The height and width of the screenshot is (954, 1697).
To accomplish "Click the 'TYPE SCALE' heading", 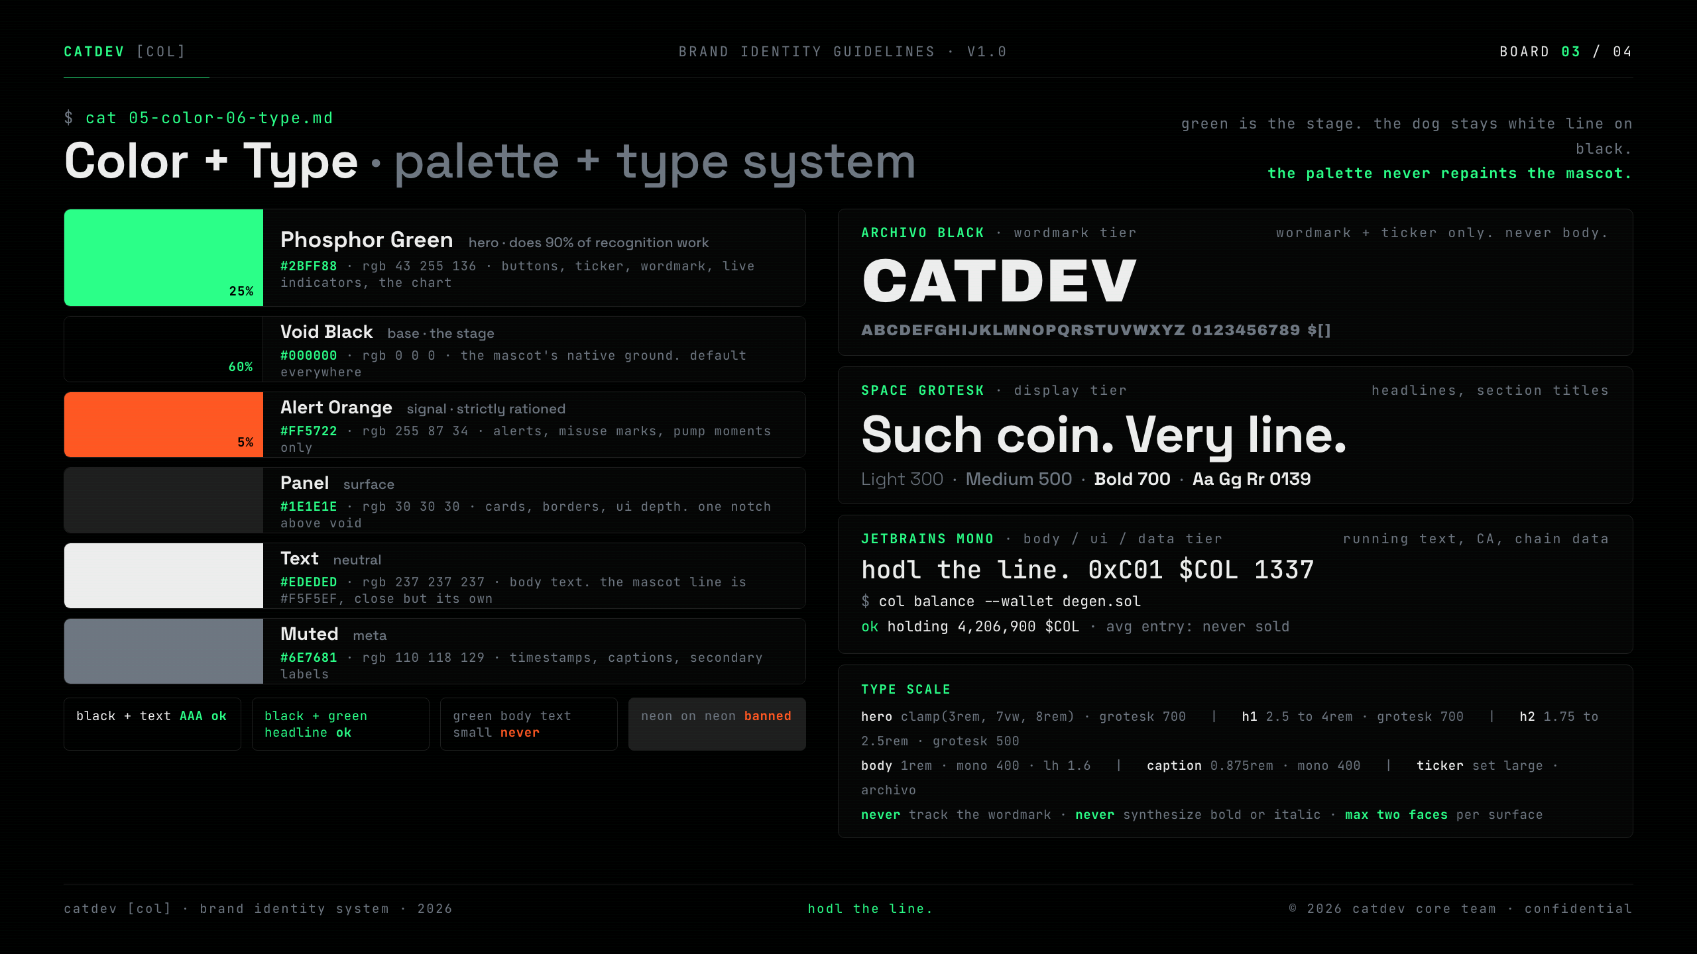I will (906, 690).
